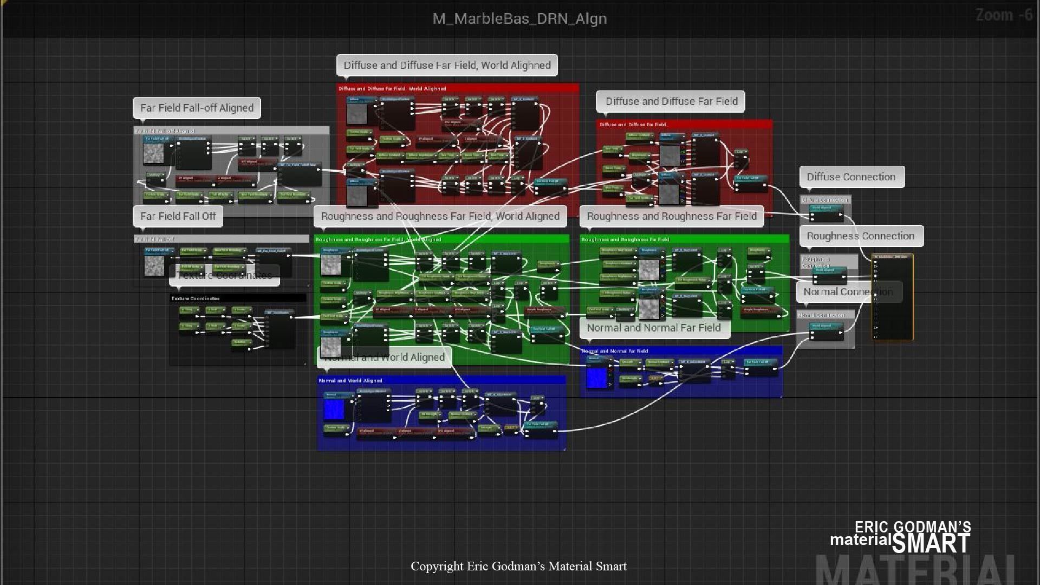Image resolution: width=1040 pixels, height=585 pixels.
Task: Select the black 'Texture Coordinates' comment header
Action: 237,298
